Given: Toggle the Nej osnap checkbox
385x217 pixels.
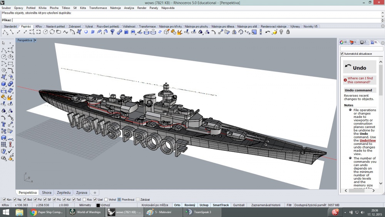Looking at the screenshot, I should coord(15,200).
